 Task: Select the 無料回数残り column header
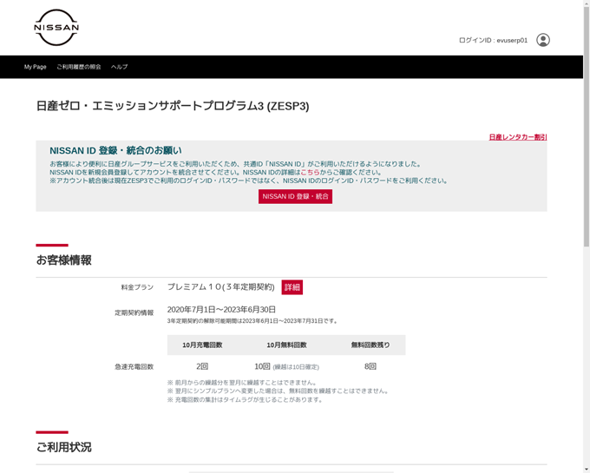click(370, 345)
